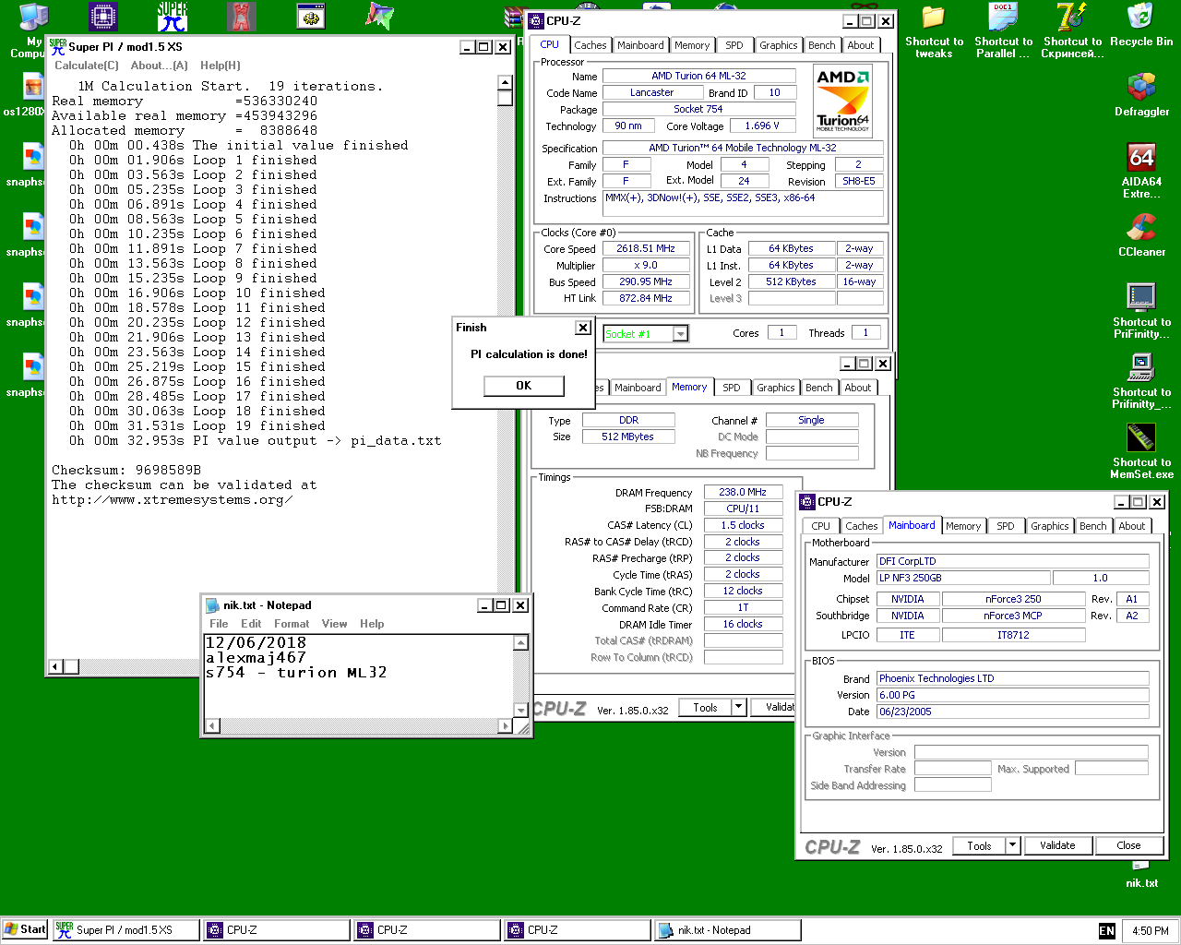The width and height of the screenshot is (1181, 945).
Task: Click Tools button in Memory CPU-Z window
Action: coord(705,707)
